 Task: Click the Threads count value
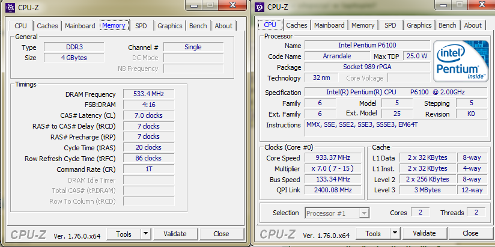(x=476, y=213)
